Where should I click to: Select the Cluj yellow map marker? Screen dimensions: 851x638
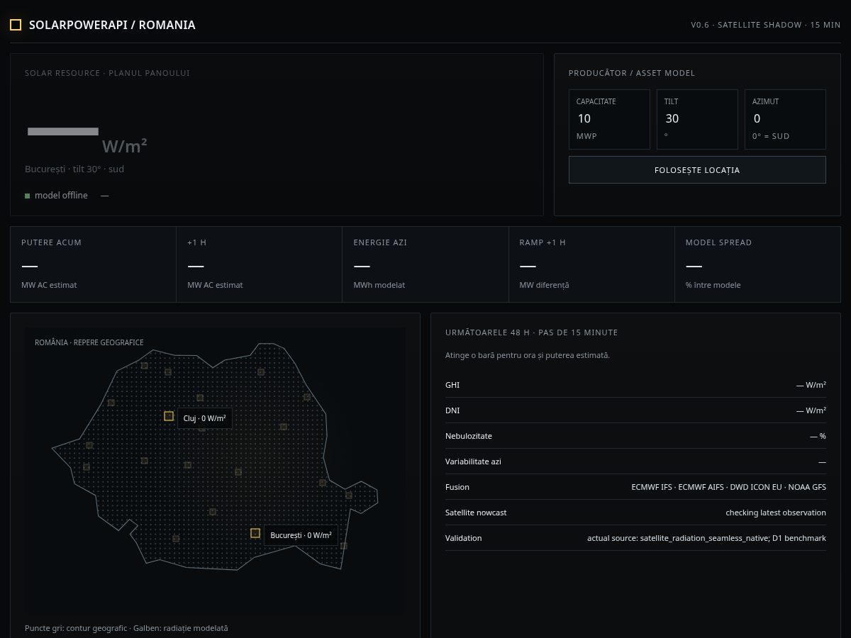pyautogui.click(x=169, y=416)
